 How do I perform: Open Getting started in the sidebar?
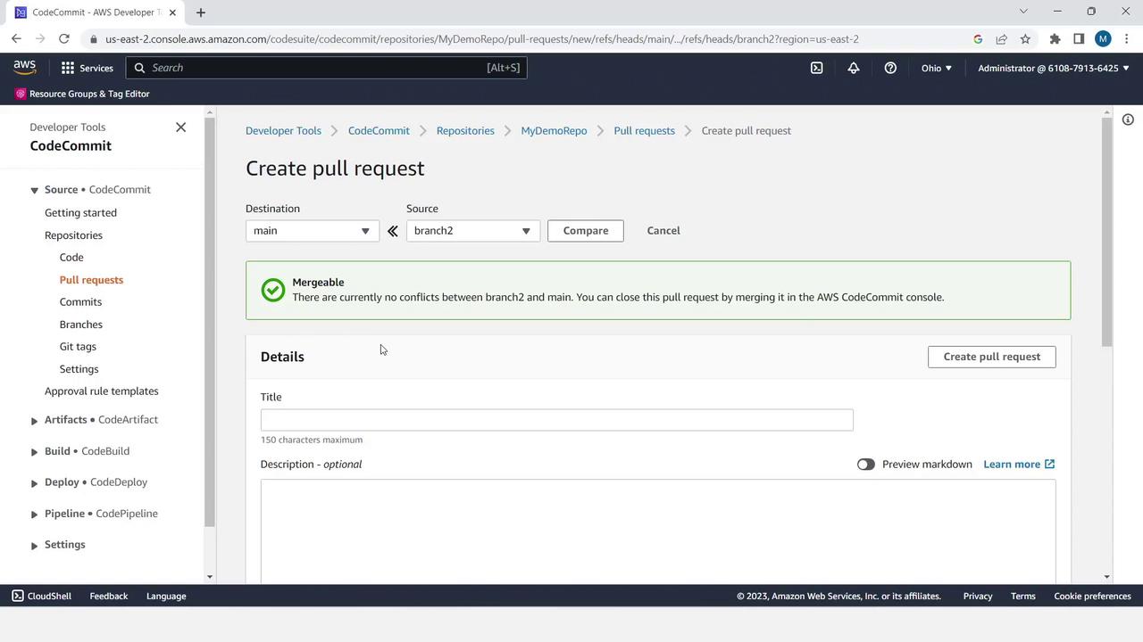(80, 213)
